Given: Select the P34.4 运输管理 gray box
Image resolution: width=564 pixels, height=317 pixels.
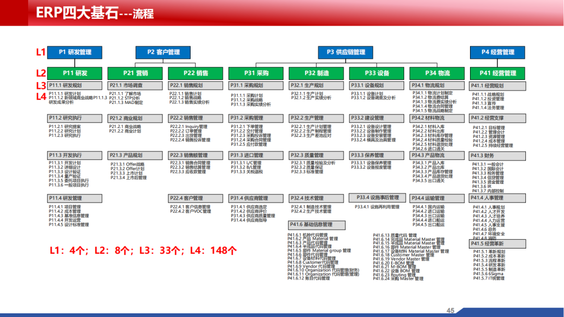Looking at the screenshot, I should tap(437, 198).
